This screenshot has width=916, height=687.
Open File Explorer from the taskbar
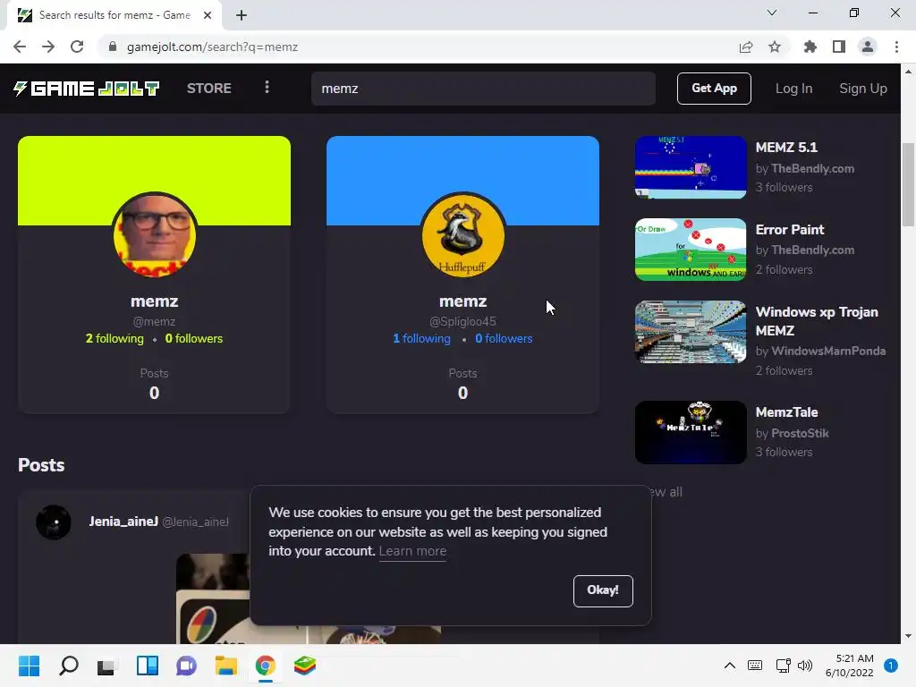(226, 666)
